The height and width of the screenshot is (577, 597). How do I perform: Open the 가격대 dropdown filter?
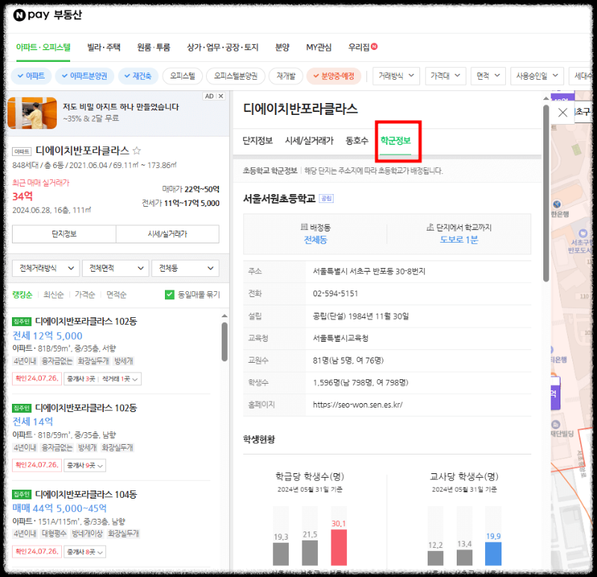(x=445, y=76)
